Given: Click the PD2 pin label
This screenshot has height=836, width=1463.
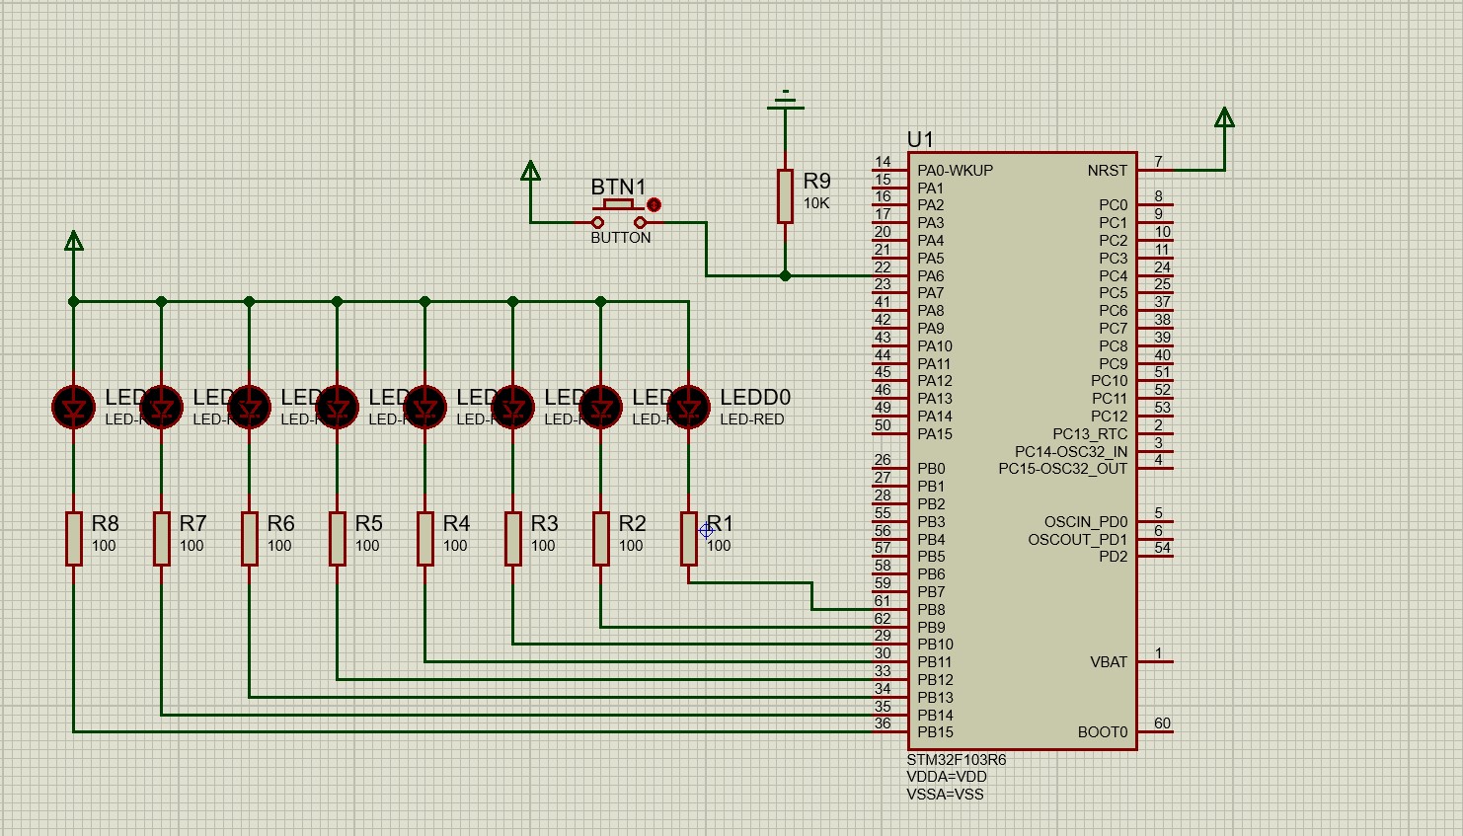Looking at the screenshot, I should [x=1113, y=557].
